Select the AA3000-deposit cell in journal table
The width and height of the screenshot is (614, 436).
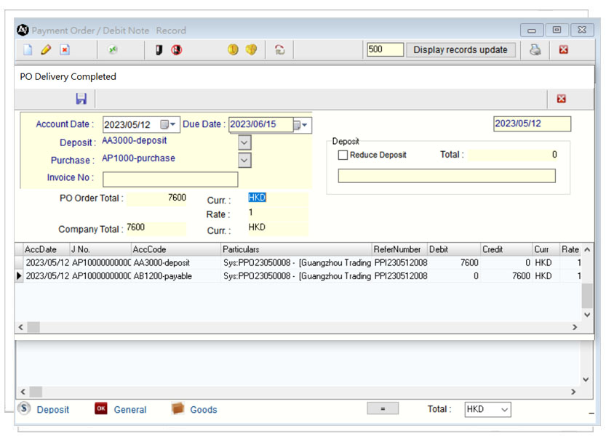tap(176, 262)
